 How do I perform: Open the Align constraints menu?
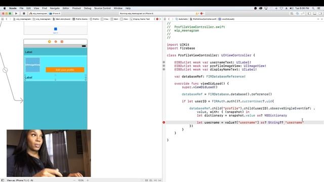pyautogui.click(x=151, y=180)
